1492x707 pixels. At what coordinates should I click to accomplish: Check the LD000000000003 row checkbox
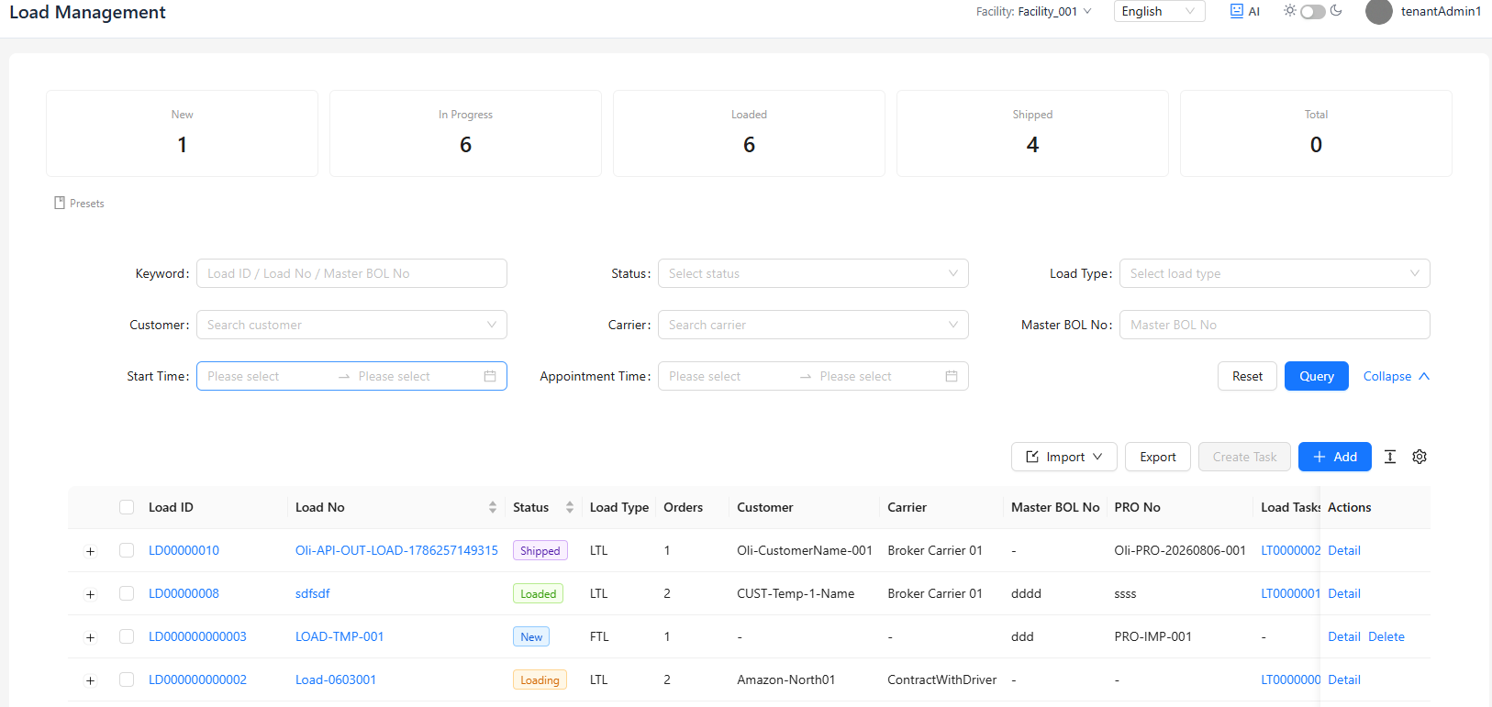click(x=127, y=636)
